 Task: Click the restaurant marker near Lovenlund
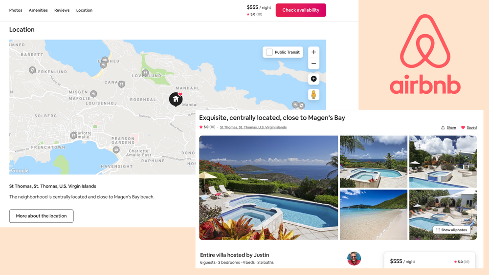[145, 73]
